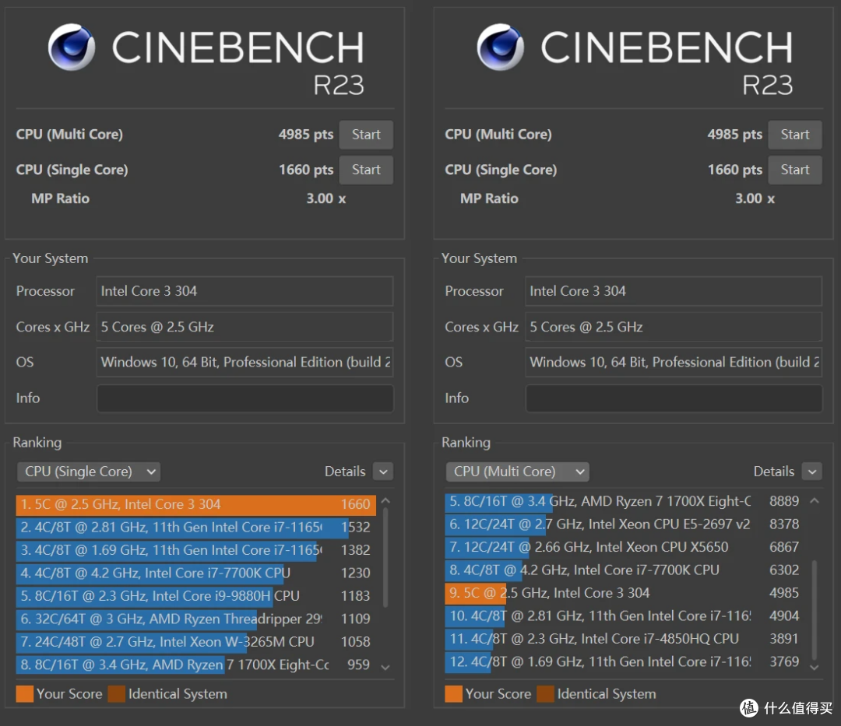Open CPU (Single Core) ranking dropdown
Image resolution: width=841 pixels, height=726 pixels.
click(x=89, y=472)
